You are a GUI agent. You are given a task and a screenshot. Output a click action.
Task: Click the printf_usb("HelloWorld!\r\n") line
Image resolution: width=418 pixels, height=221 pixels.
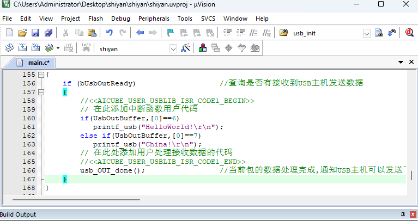158,127
